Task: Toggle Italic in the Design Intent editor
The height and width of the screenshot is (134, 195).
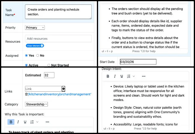Action: (115, 76)
